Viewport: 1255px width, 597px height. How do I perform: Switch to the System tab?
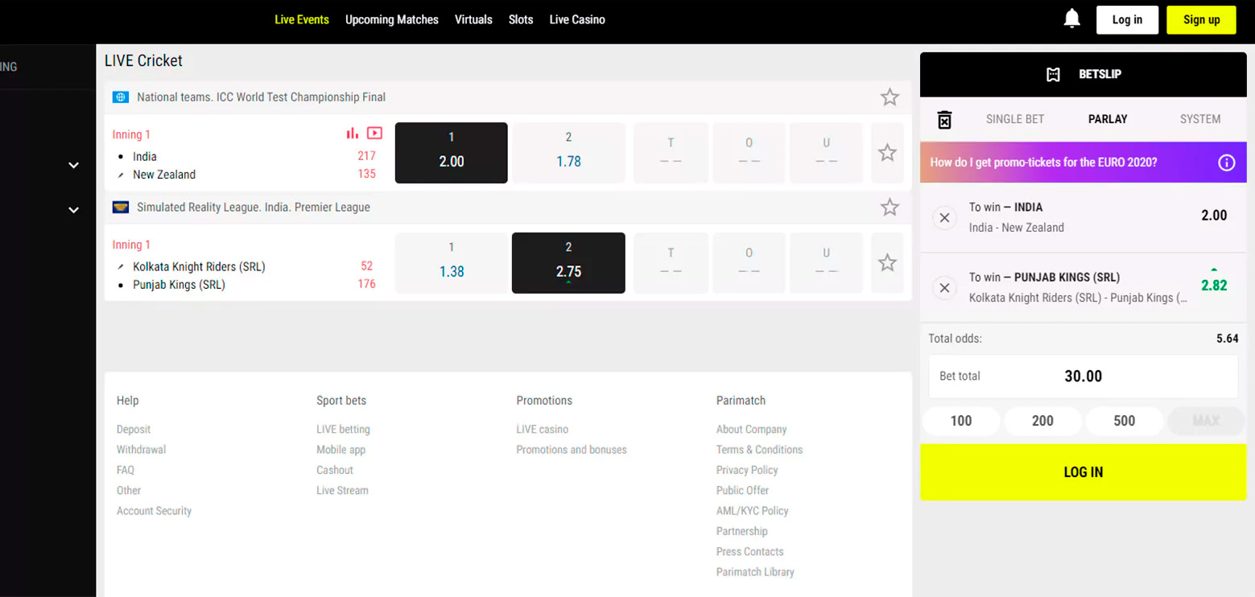1200,119
